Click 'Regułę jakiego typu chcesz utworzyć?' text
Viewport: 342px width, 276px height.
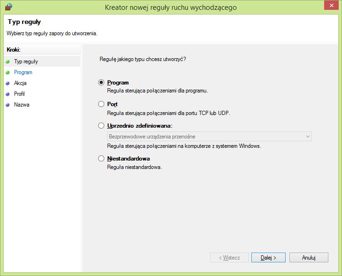143,59
